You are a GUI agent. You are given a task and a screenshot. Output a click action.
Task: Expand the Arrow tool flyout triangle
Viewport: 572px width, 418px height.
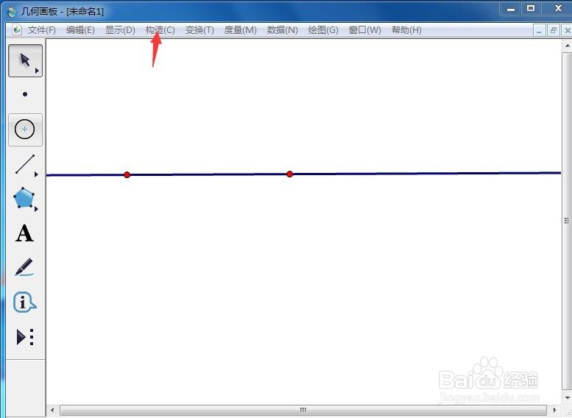37,71
